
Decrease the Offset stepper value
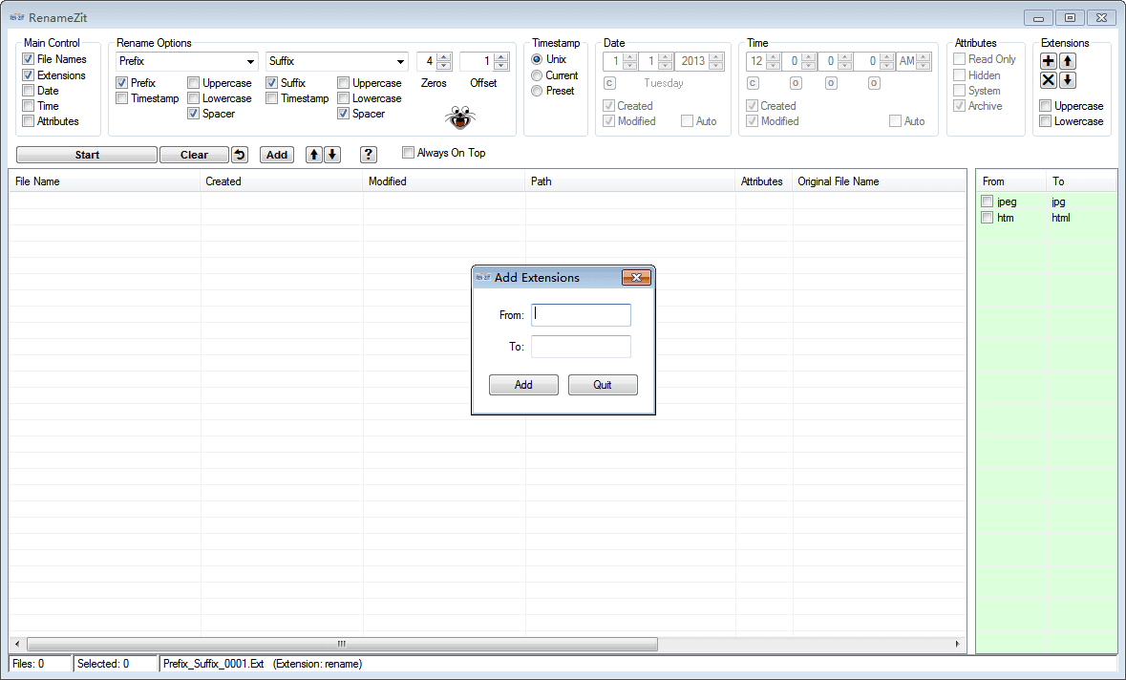click(x=501, y=65)
